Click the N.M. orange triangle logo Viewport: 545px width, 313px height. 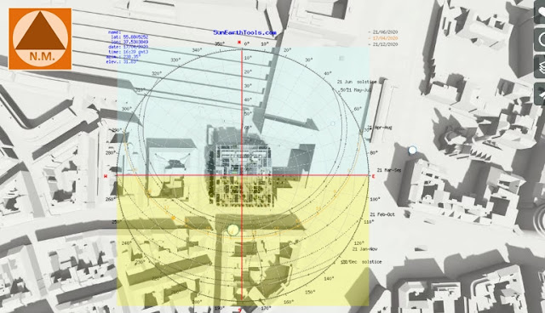tap(40, 39)
